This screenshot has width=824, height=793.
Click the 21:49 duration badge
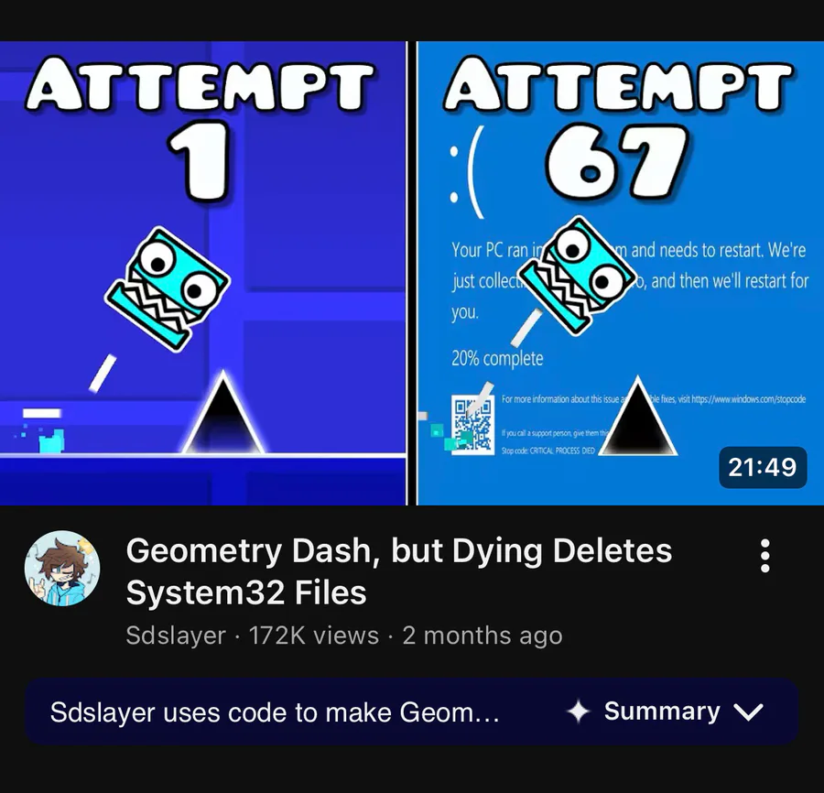click(x=763, y=467)
